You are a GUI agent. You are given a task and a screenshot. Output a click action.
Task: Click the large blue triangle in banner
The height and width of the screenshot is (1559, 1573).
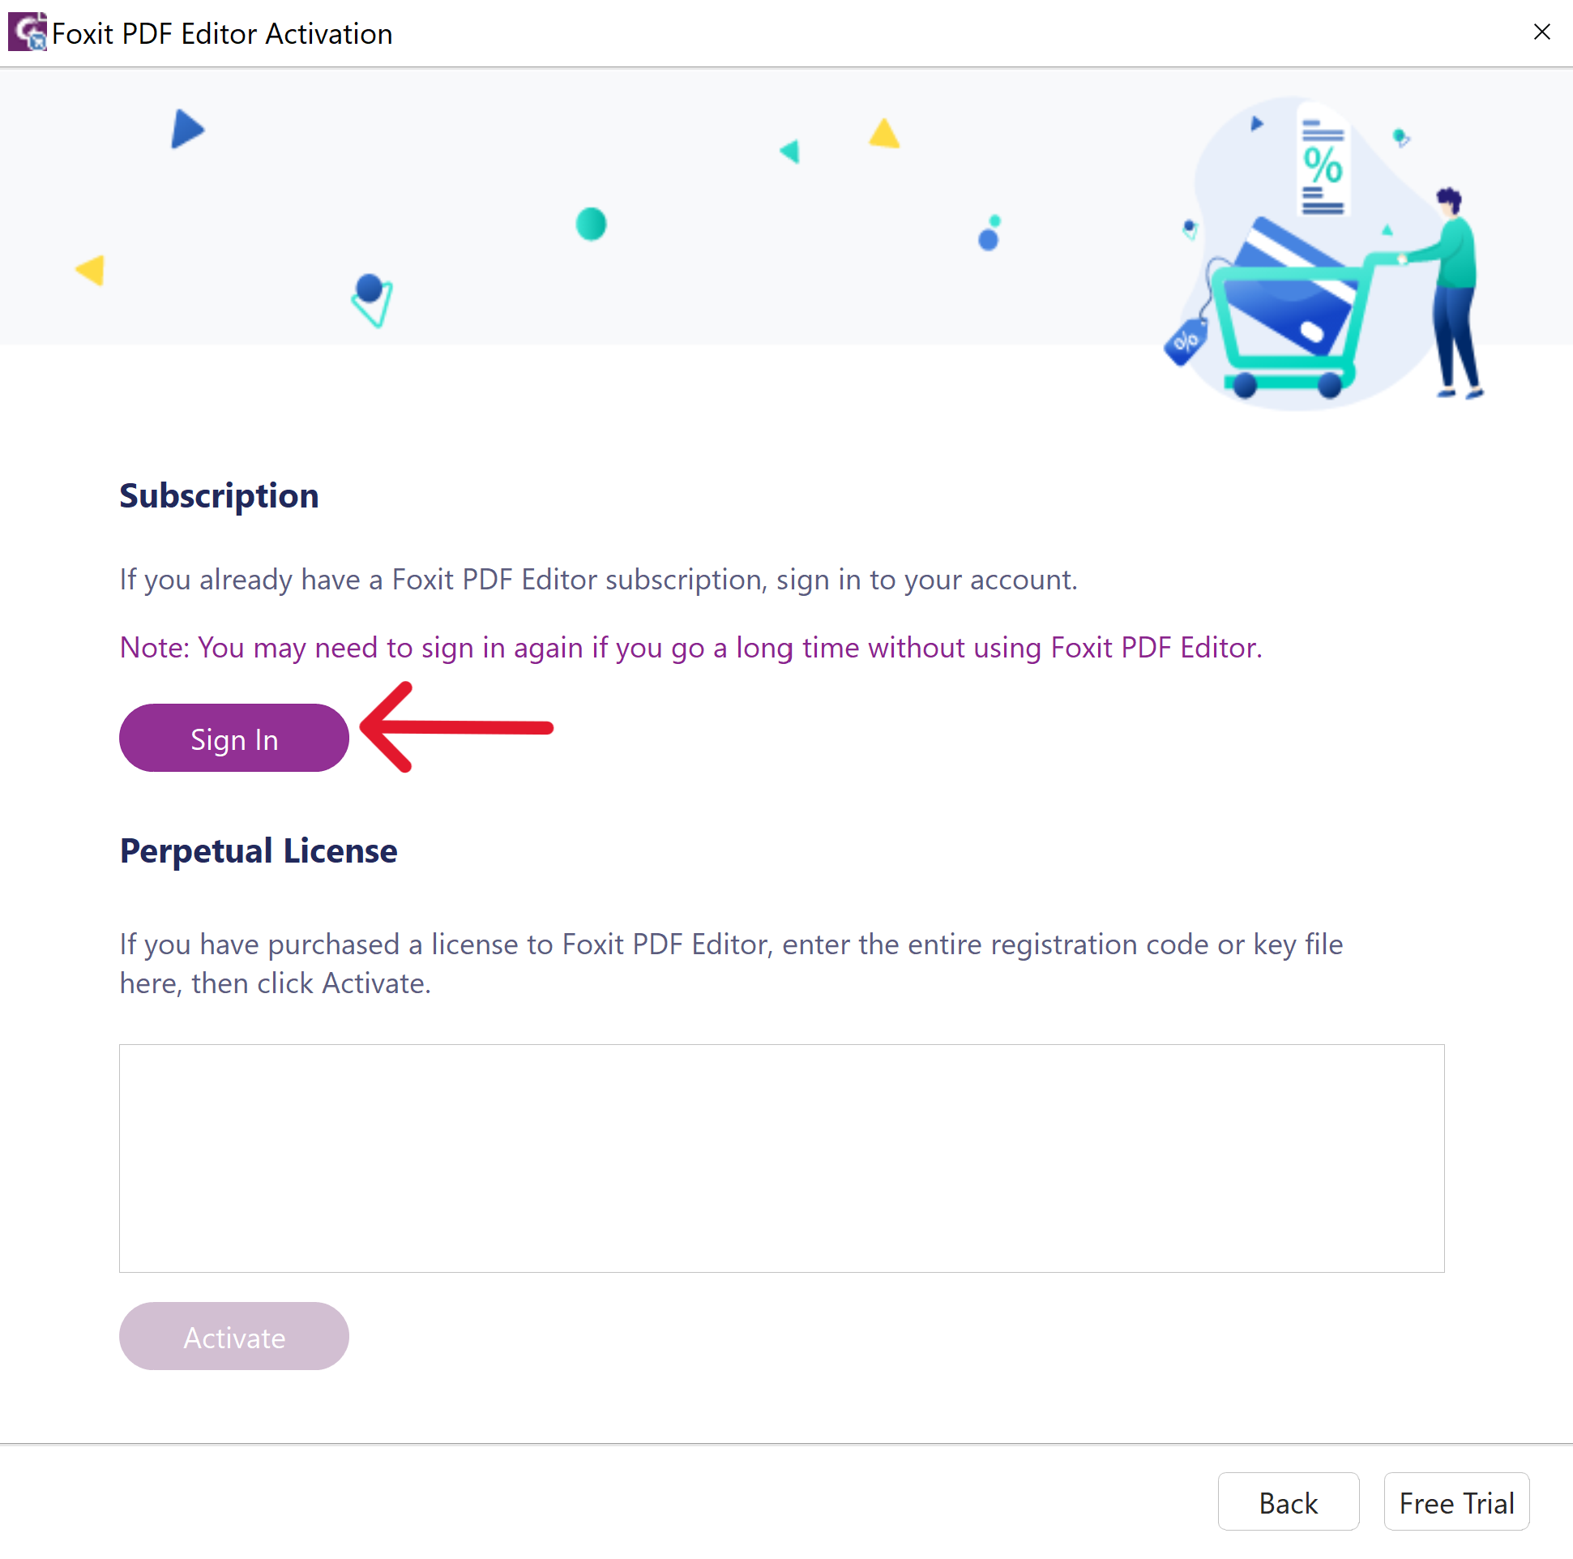[x=186, y=130]
